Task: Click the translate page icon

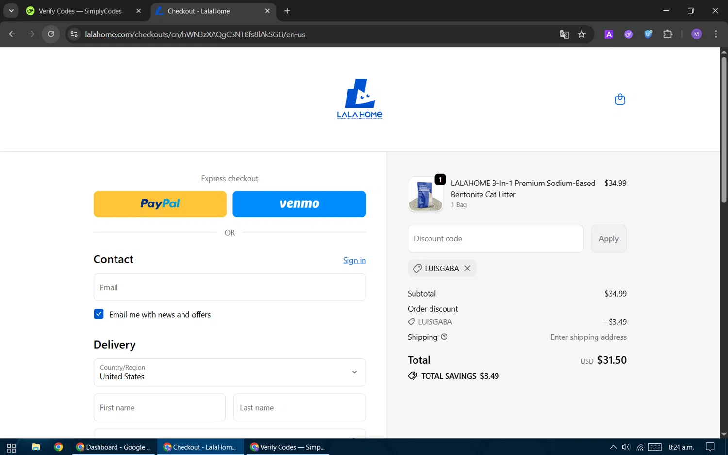Action: click(564, 34)
